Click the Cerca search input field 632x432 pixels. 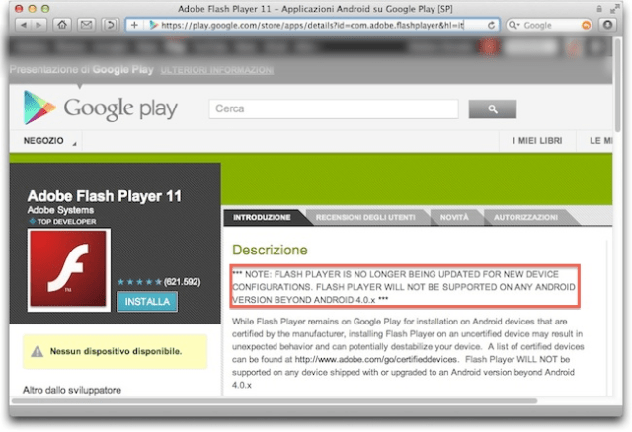pyautogui.click(x=332, y=108)
